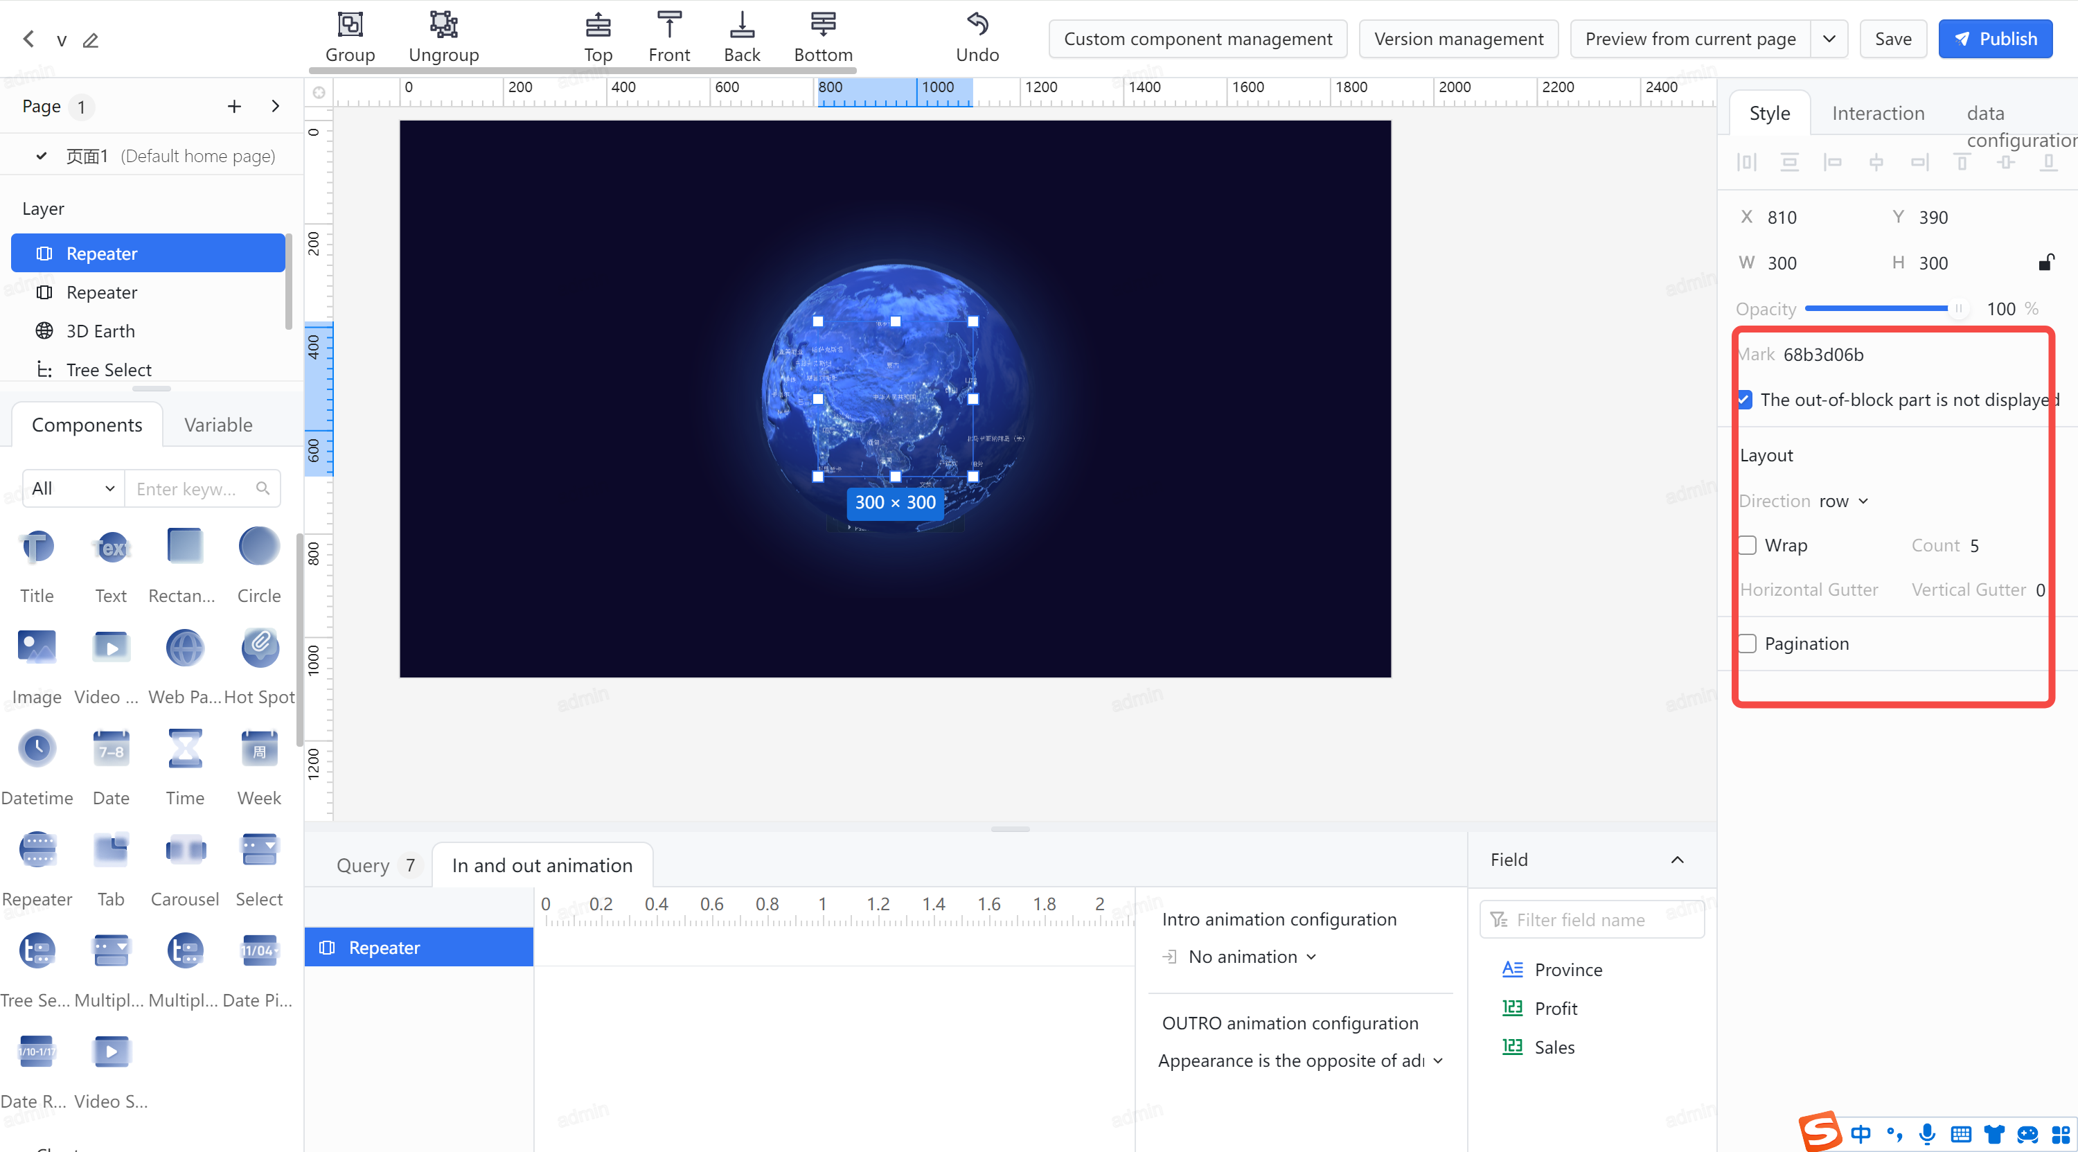Toggle the aspect ratio lock icon
Screen dimensions: 2078x1152
point(2045,262)
